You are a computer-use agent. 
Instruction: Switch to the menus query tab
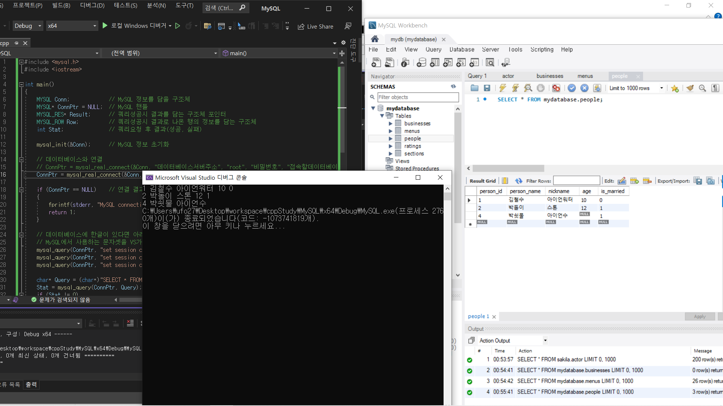point(585,76)
